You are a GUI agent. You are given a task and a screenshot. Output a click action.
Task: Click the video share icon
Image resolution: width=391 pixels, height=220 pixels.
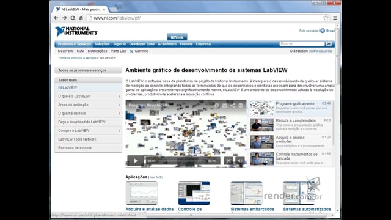pos(232,106)
